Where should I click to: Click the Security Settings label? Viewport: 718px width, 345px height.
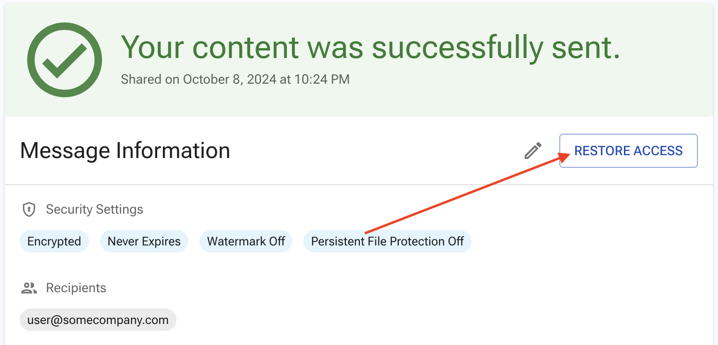pos(95,209)
